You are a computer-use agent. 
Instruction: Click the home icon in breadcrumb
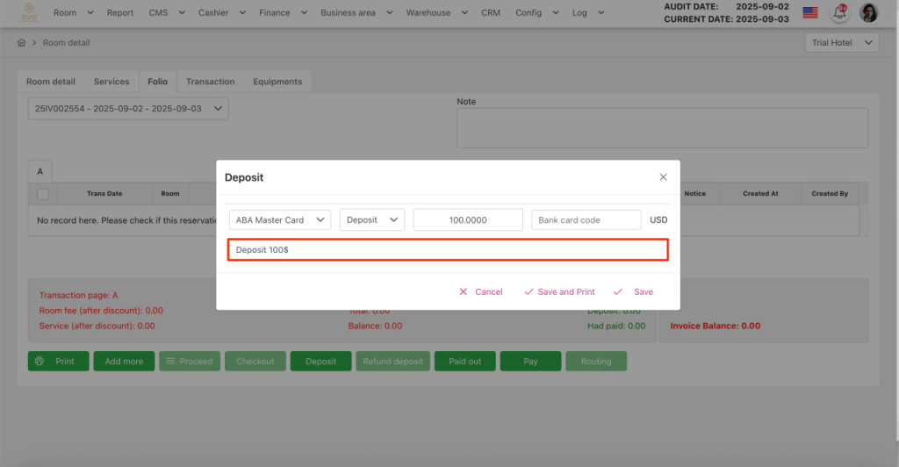21,43
